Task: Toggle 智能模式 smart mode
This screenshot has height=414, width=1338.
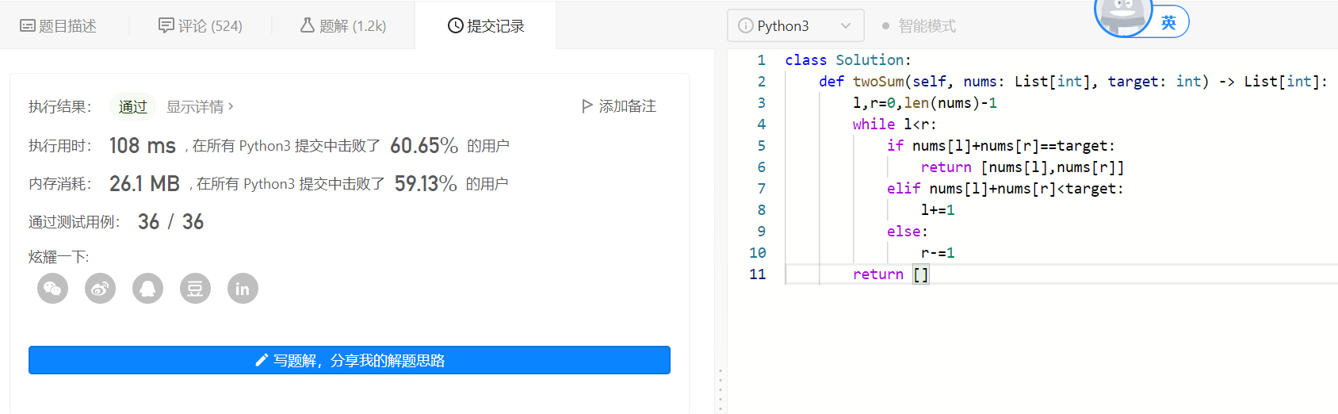Action: [919, 26]
